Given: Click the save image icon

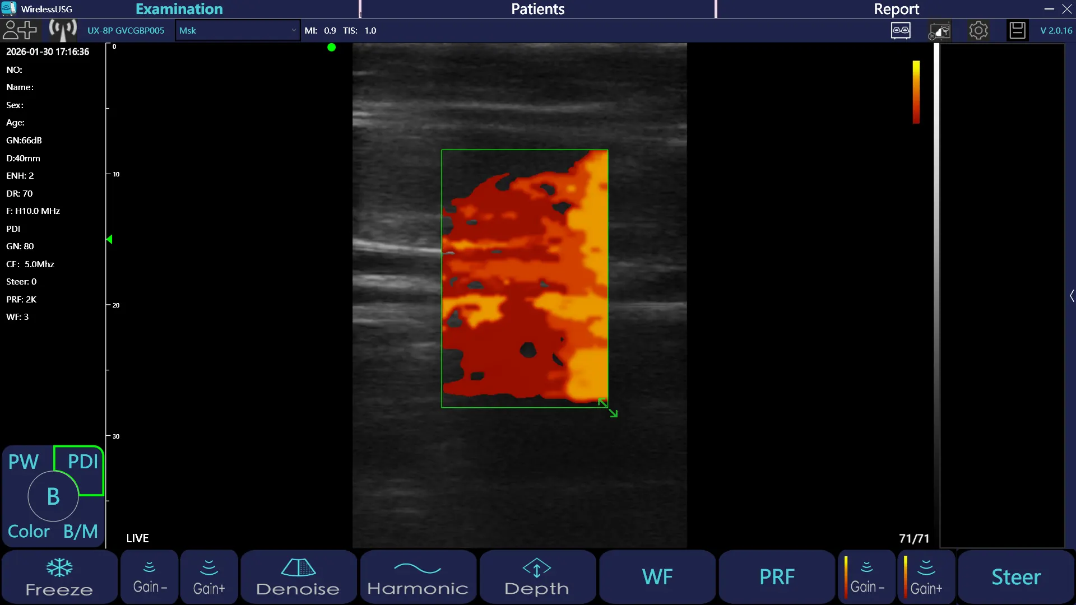Looking at the screenshot, I should (1017, 30).
